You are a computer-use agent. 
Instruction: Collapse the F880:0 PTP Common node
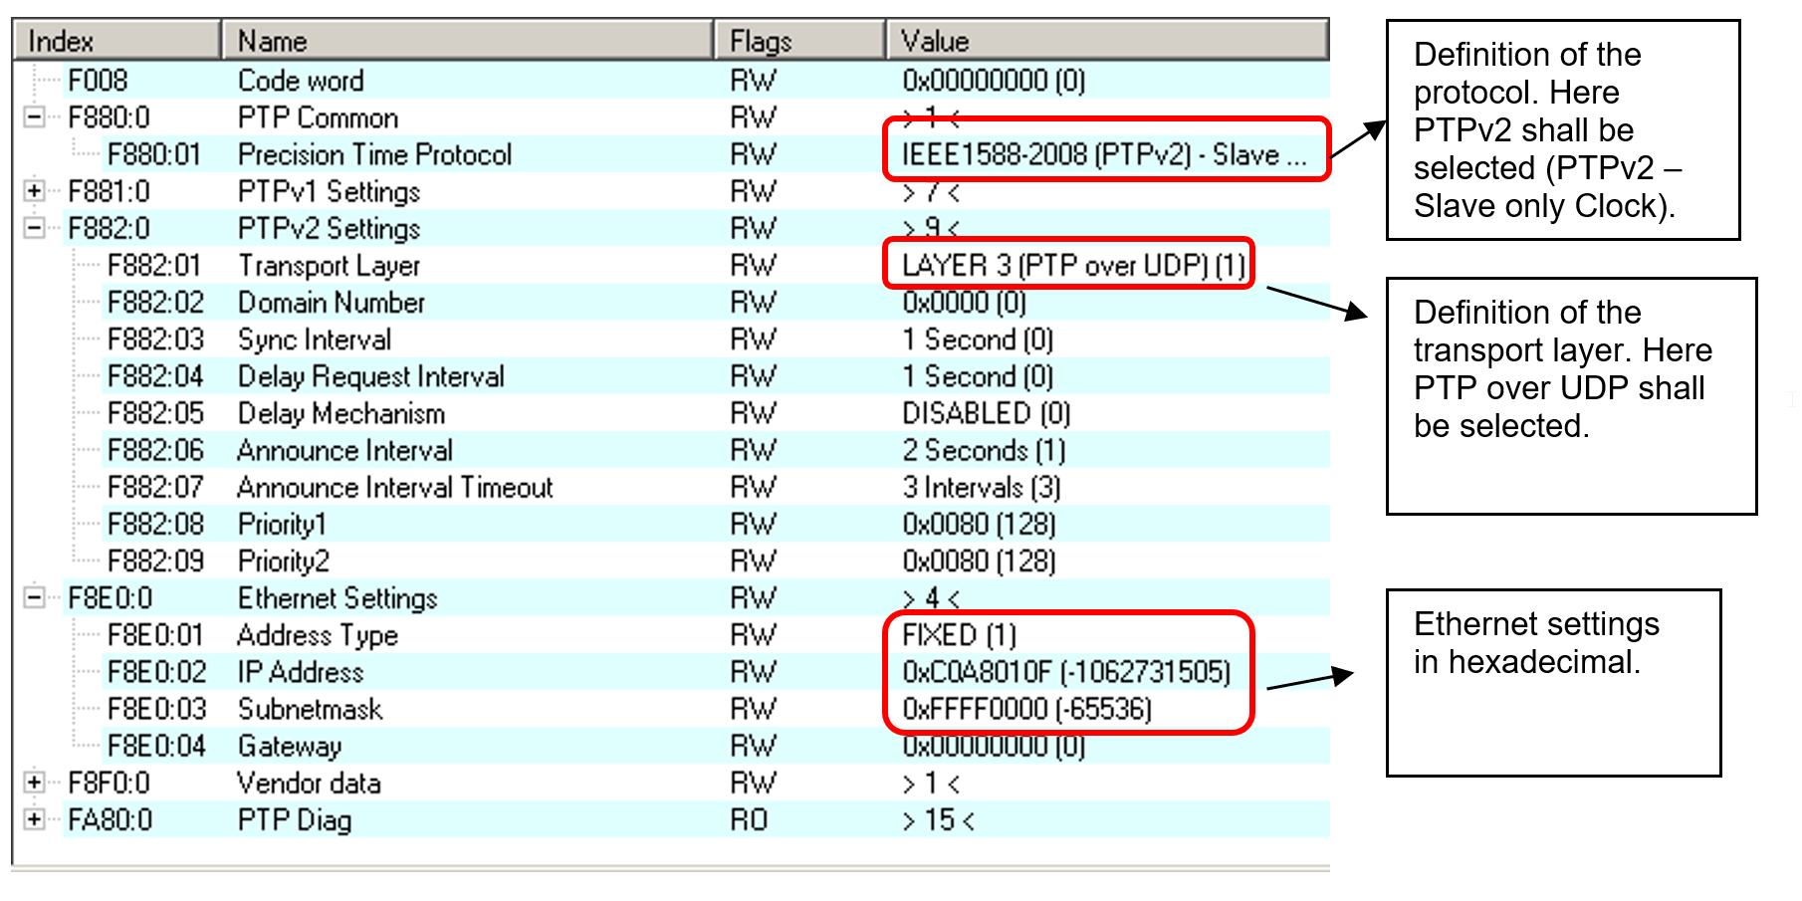tap(34, 117)
